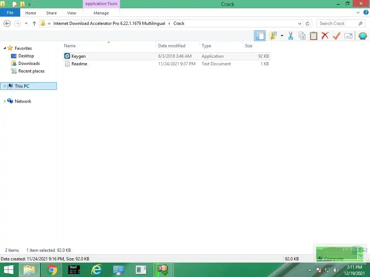
Task: Click the teal shell icon in toolbar
Action: click(x=362, y=36)
